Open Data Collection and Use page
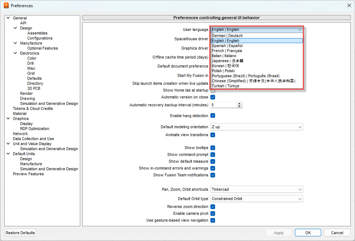355x241 pixels. [x=33, y=139]
